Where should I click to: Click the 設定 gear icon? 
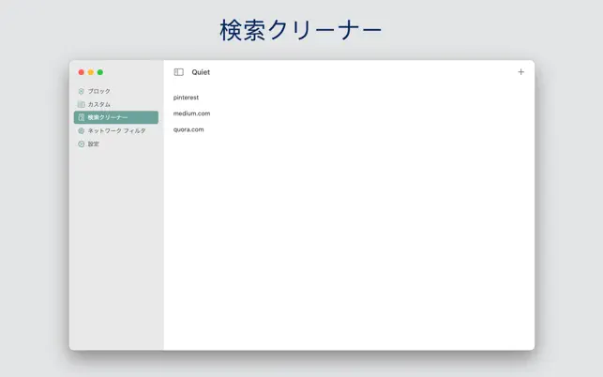pos(82,143)
